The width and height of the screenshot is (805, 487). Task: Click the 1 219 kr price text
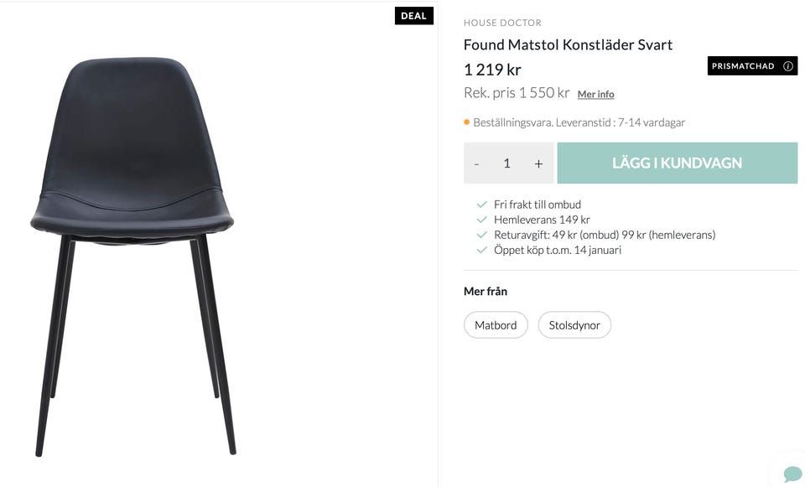(492, 70)
